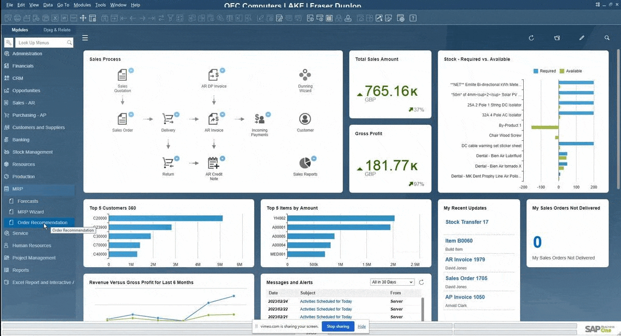Open the Go To menu

pos(63,5)
